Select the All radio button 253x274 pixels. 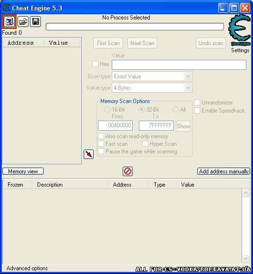[175, 110]
